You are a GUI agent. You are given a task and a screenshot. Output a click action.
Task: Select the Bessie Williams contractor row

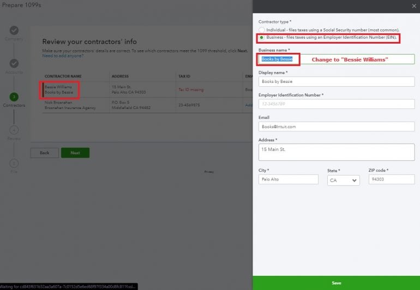coord(59,90)
